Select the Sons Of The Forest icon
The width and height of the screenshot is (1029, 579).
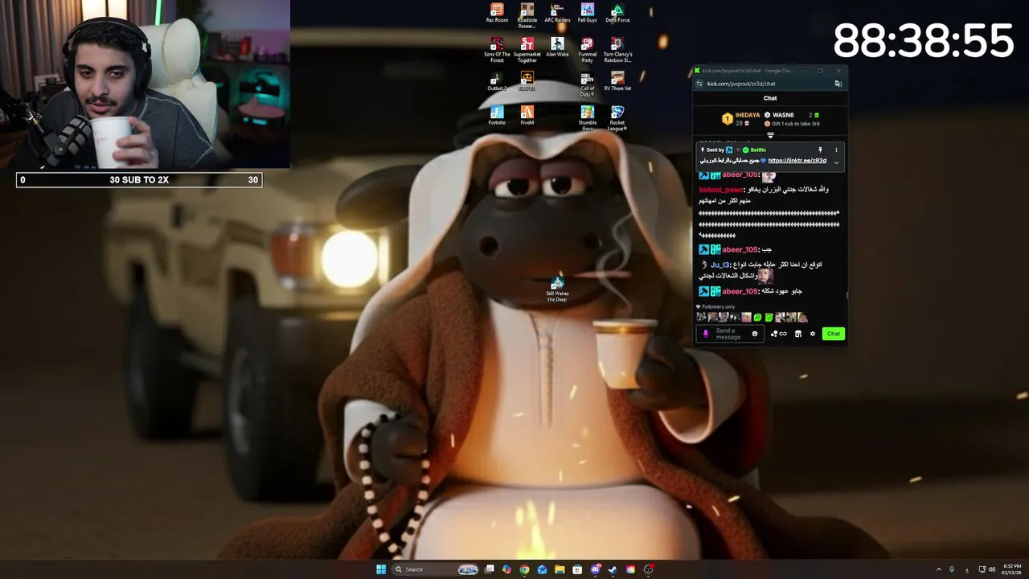(x=497, y=49)
